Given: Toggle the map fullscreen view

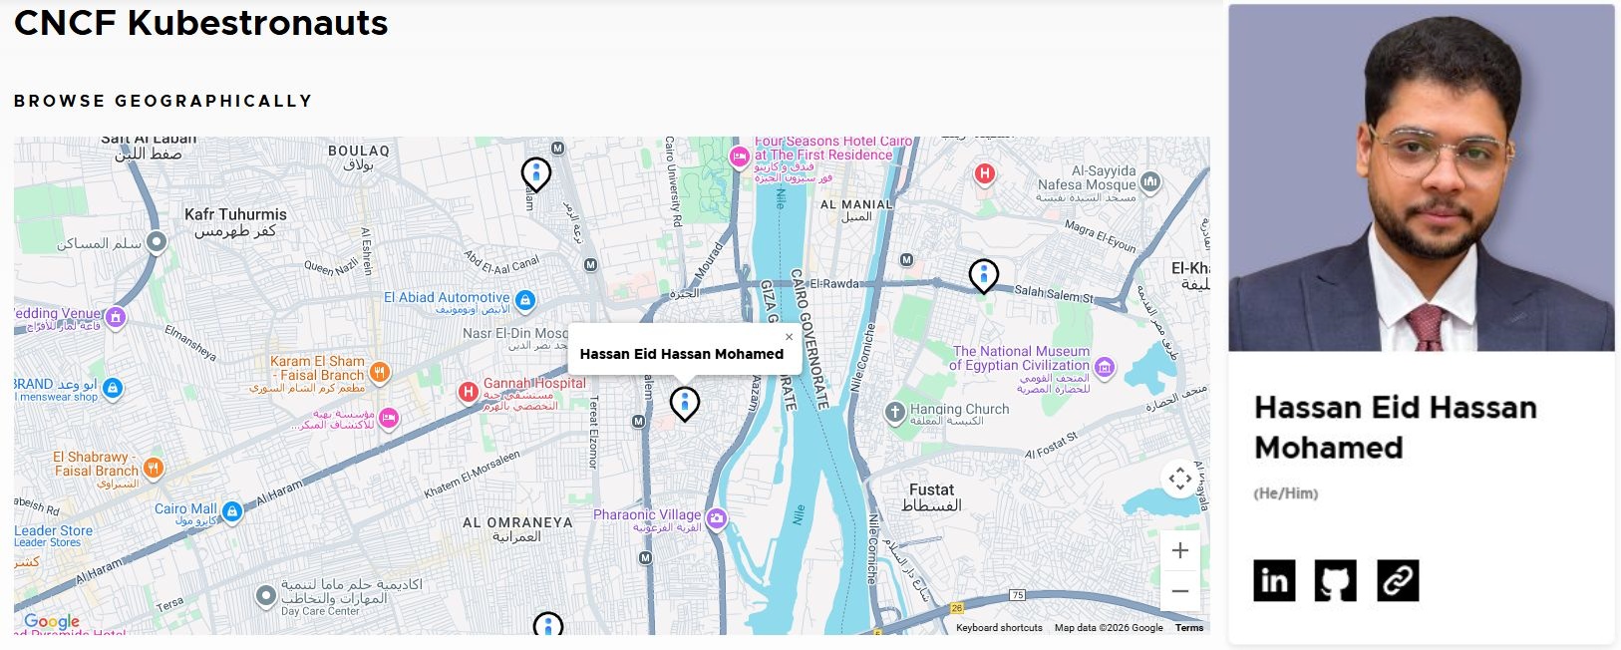Looking at the screenshot, I should point(1180,479).
